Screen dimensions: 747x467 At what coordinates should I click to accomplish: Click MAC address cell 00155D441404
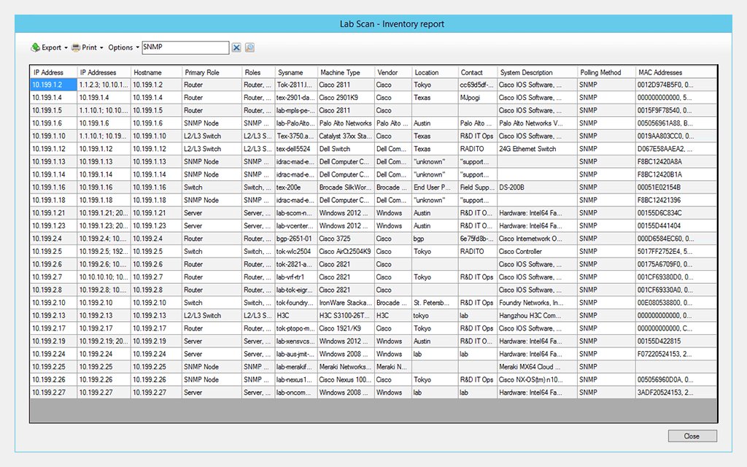tap(676, 226)
